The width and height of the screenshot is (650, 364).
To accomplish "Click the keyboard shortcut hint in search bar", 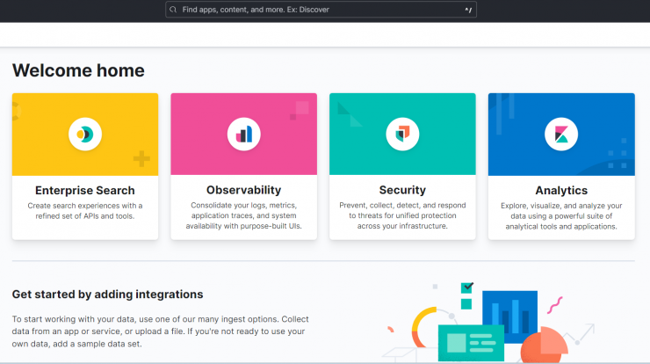I will tap(468, 10).
